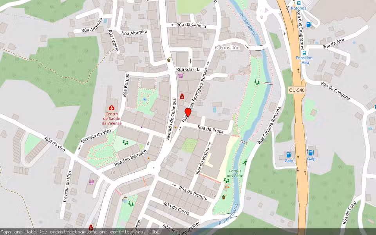Click the Rúa da Campiña label
376x235 pixels.
coord(336,91)
